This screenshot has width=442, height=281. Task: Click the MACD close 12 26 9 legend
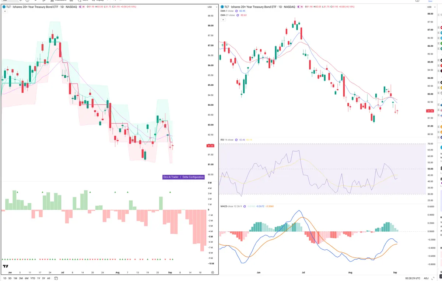[231, 206]
